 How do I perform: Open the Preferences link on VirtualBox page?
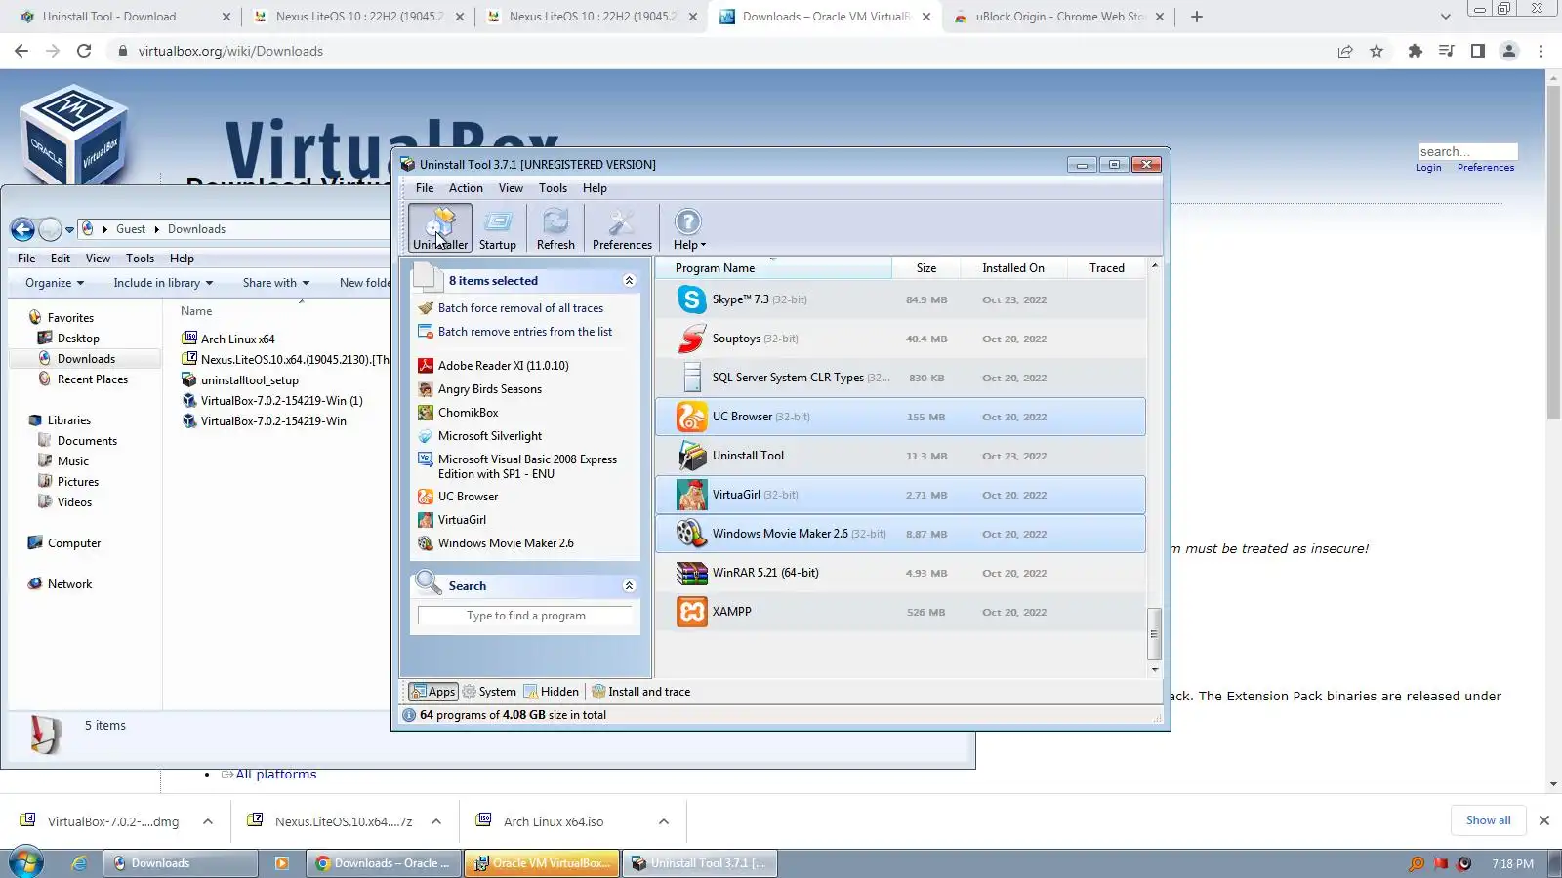pos(1486,168)
